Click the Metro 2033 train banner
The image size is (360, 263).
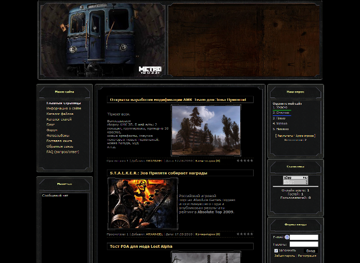point(103,40)
